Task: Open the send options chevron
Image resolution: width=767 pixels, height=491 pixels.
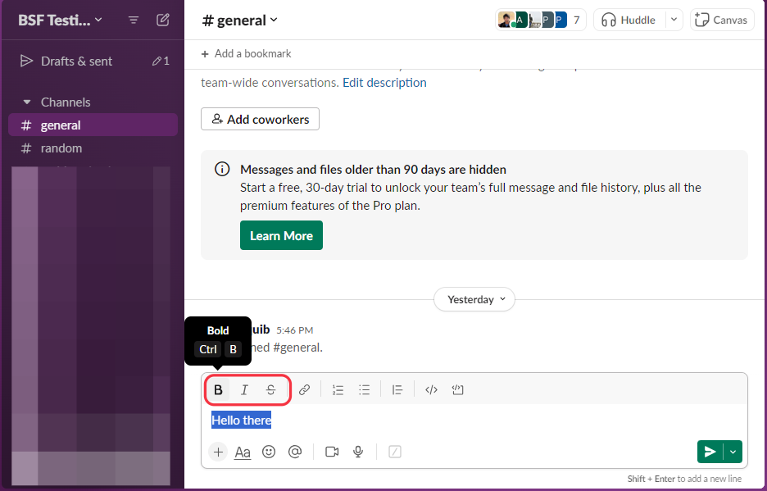Action: tap(733, 452)
